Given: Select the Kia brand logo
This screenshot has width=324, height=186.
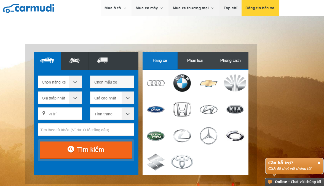Looking at the screenshot, I should pyautogui.click(x=235, y=109).
